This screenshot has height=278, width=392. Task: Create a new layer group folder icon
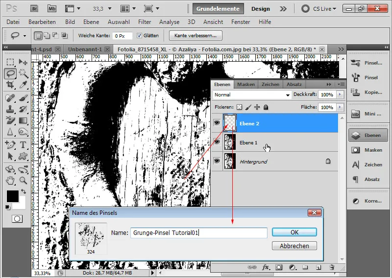point(305,267)
